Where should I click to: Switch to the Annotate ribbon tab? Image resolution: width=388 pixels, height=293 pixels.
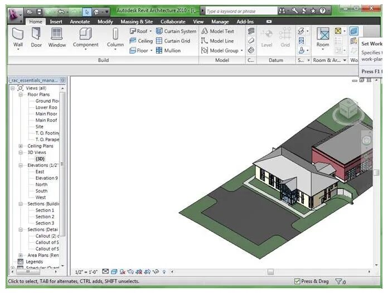[80, 22]
